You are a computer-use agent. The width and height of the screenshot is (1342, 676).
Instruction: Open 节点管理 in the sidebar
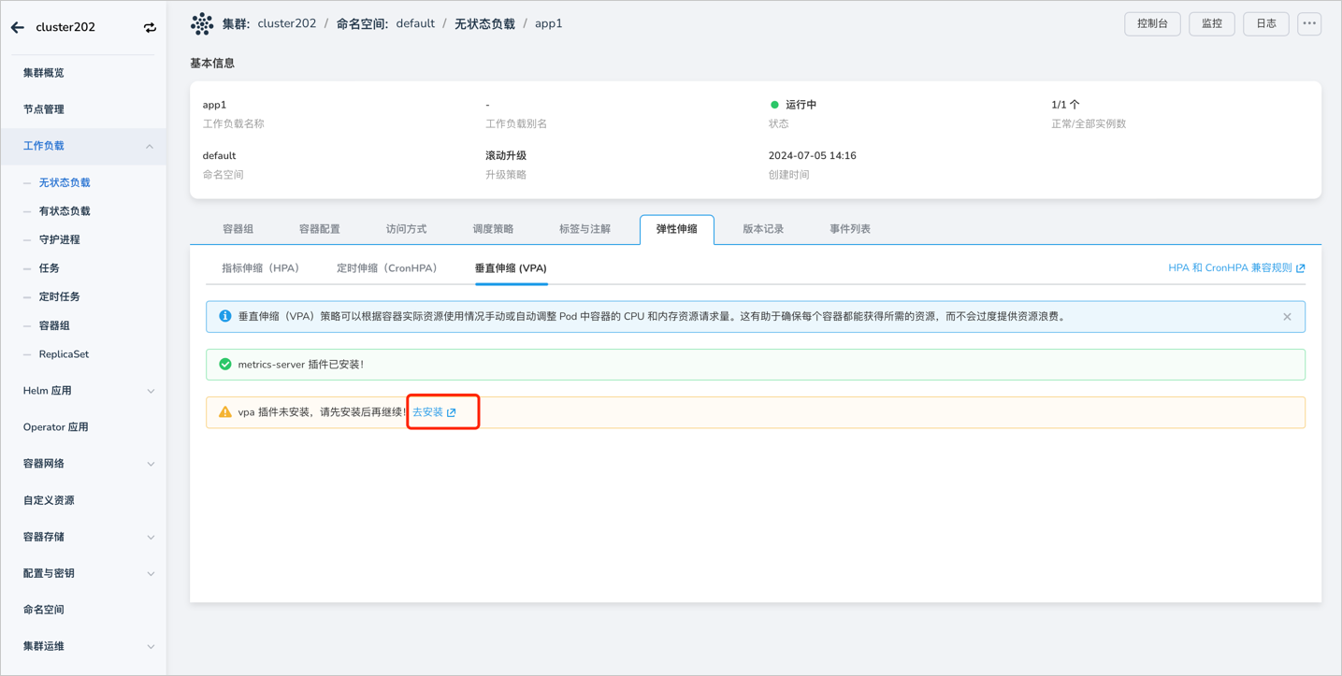click(44, 109)
